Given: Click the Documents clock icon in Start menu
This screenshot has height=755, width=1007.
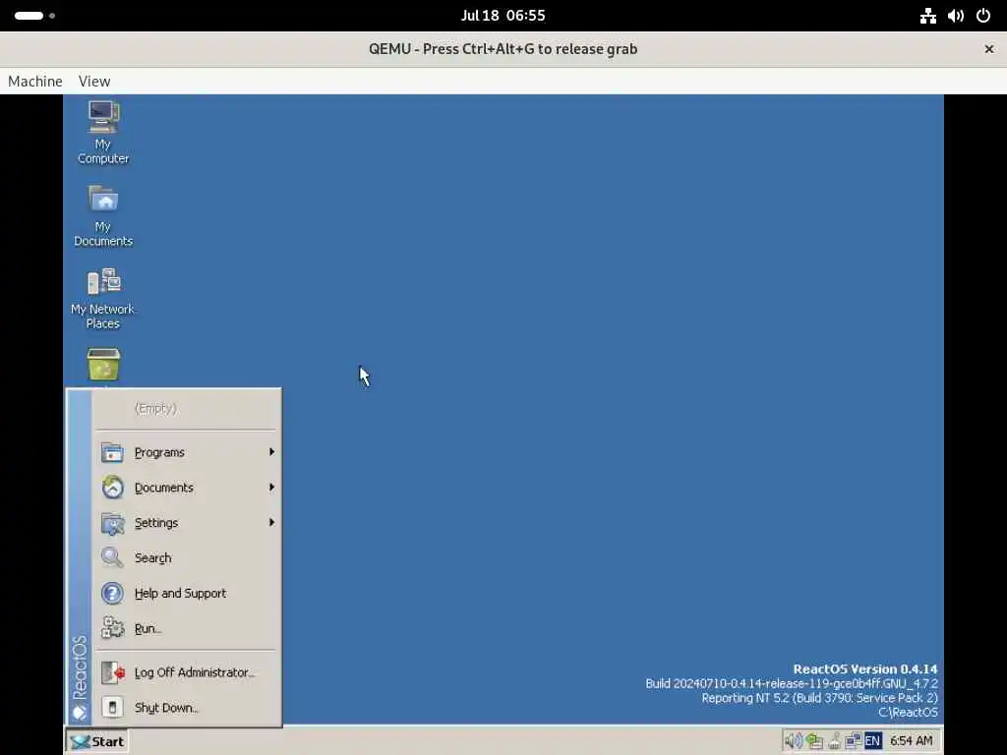Looking at the screenshot, I should pos(112,488).
